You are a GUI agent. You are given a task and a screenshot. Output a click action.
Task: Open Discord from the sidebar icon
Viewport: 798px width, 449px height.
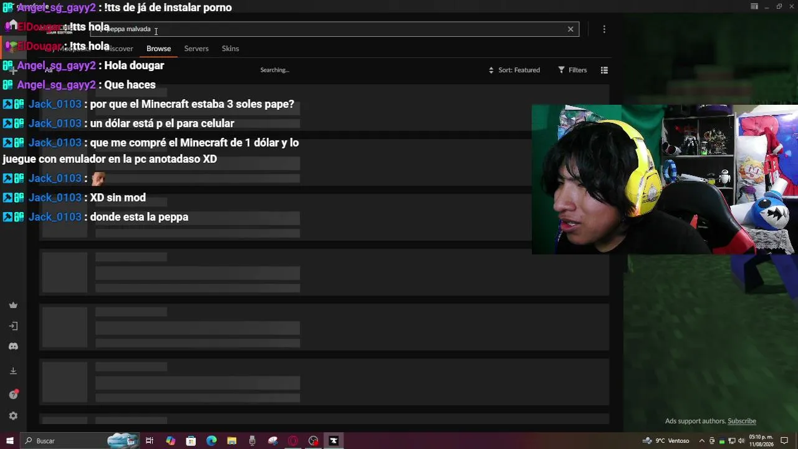point(13,347)
